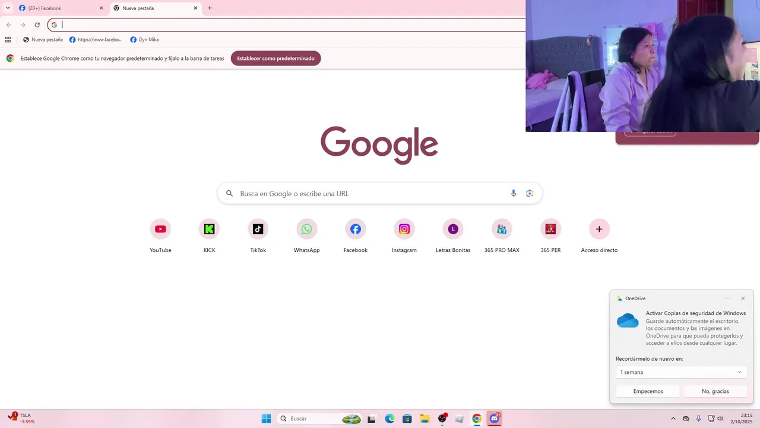Open Discord from the taskbar
The width and height of the screenshot is (760, 428).
point(494,418)
